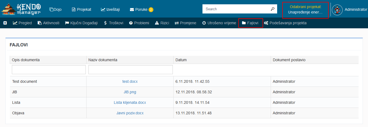
Task: Expand the Odabrani projekat selector
Action: [305, 10]
